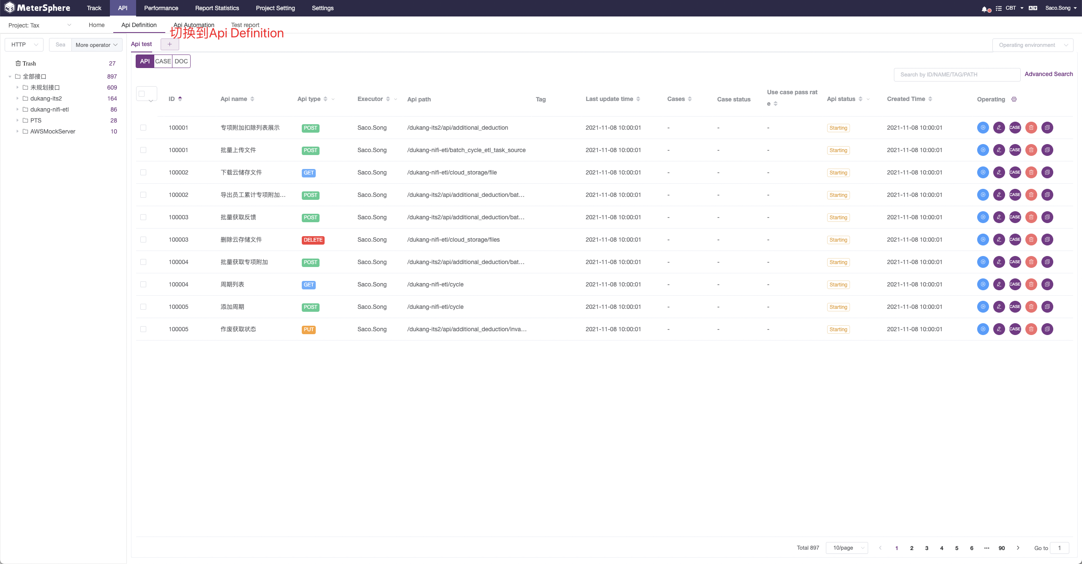Screen dimensions: 1082x564
Task: Click the Search by ID/NAME/TAG/PATH field
Action: coord(956,74)
